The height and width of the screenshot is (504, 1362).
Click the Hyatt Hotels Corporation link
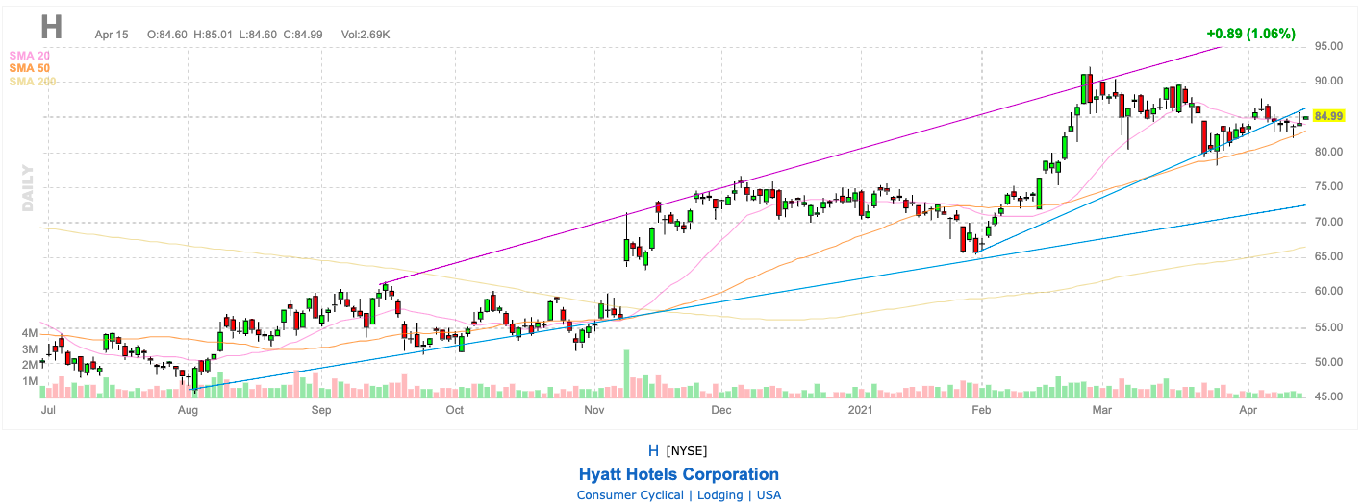click(x=679, y=474)
